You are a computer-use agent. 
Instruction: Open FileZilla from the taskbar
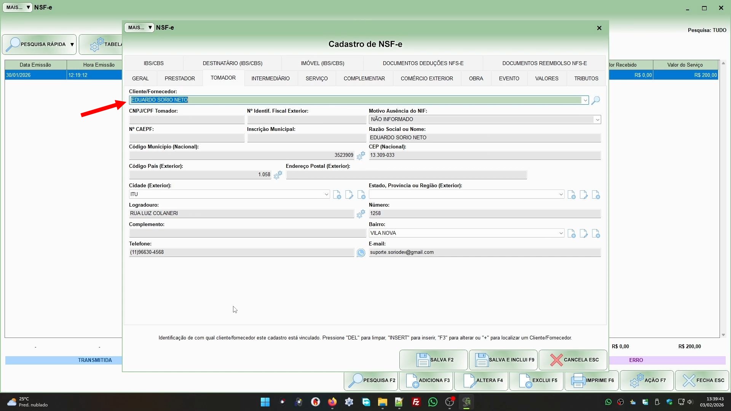pos(416,402)
